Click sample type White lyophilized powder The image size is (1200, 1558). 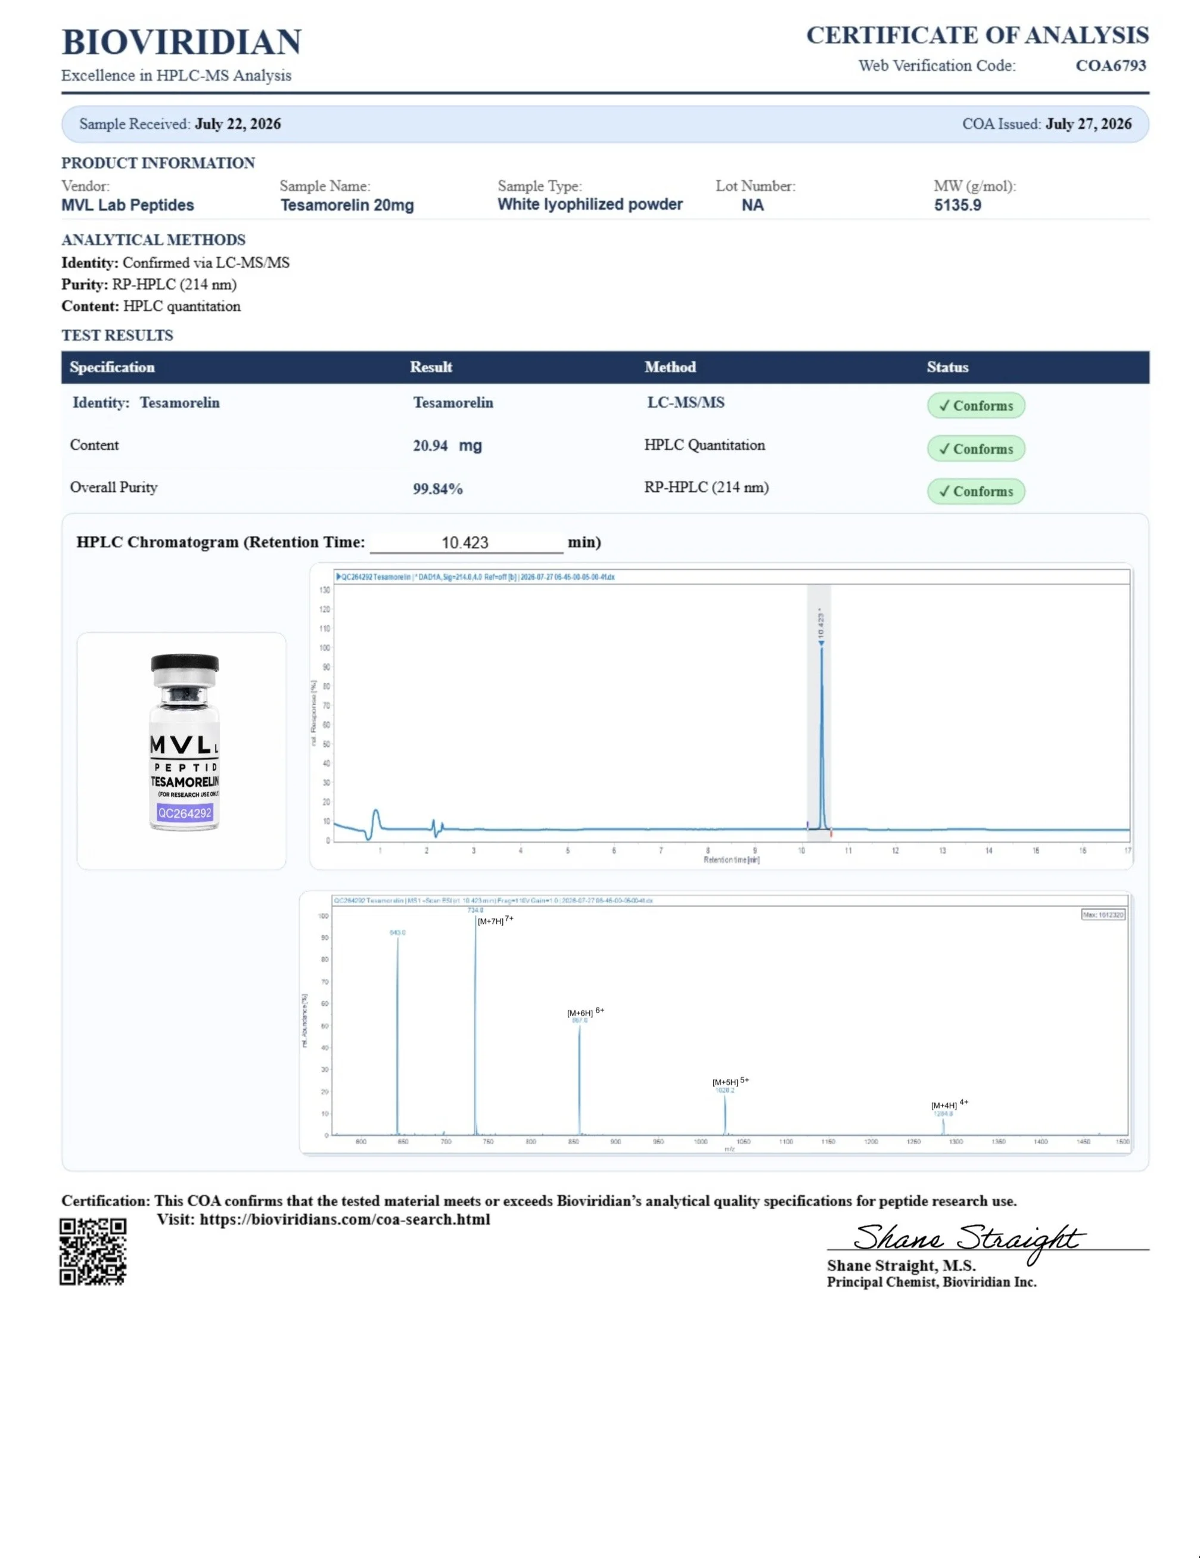590,205
